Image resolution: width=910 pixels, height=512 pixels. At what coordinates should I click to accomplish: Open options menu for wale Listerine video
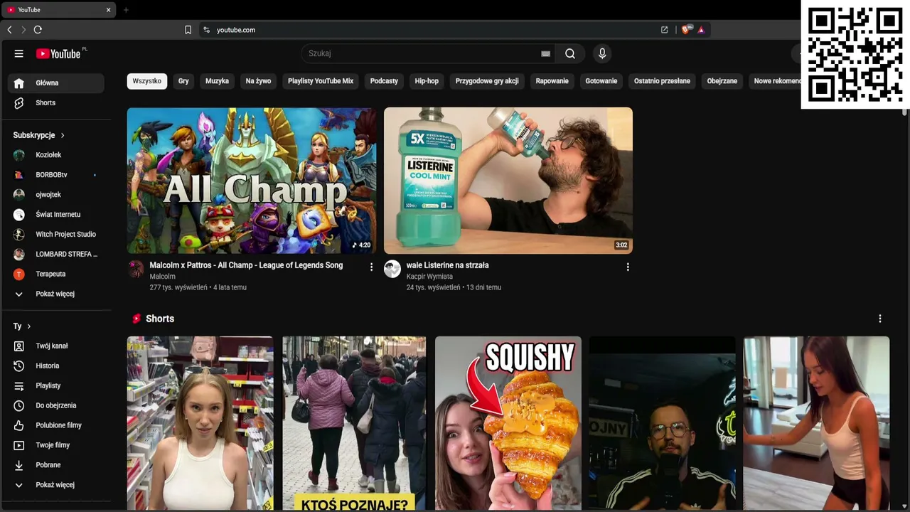pyautogui.click(x=628, y=267)
